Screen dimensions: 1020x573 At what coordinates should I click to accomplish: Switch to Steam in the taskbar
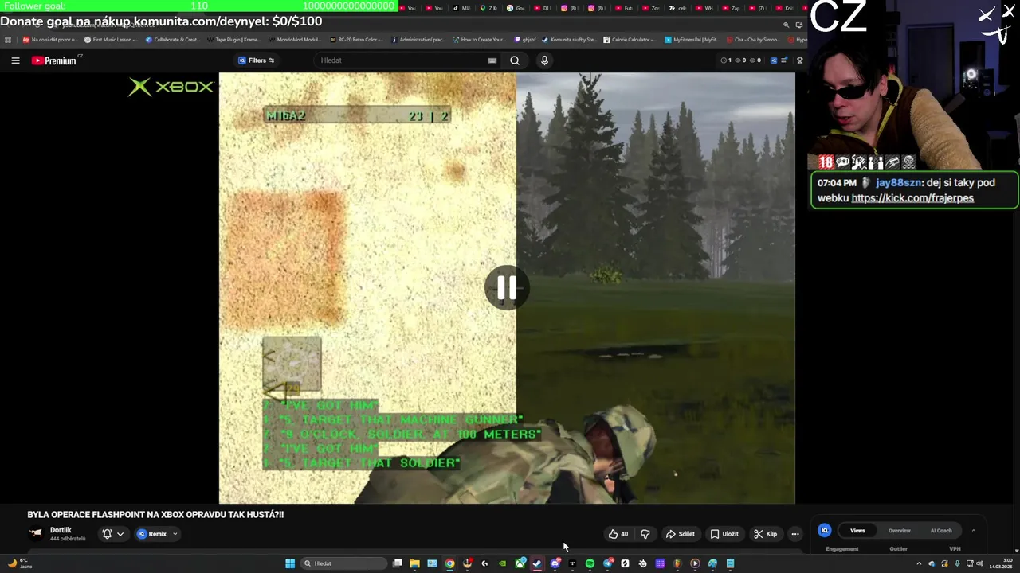pos(537,563)
